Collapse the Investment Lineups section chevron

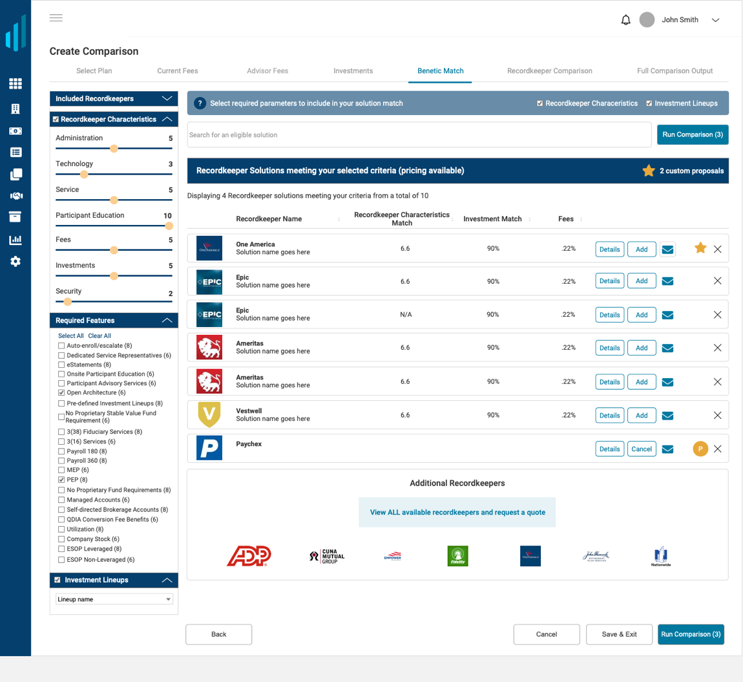click(167, 580)
